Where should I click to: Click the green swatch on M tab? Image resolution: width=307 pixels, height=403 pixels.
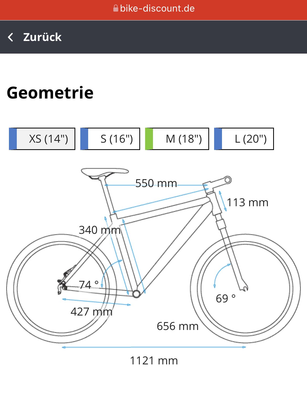pyautogui.click(x=149, y=139)
